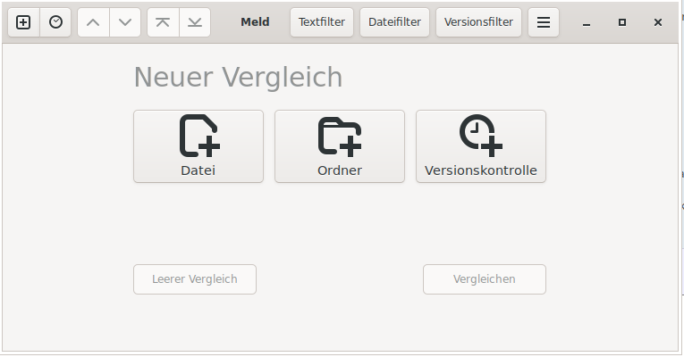The image size is (684, 357).
Task: Show the Versionsfilter options
Action: click(478, 22)
